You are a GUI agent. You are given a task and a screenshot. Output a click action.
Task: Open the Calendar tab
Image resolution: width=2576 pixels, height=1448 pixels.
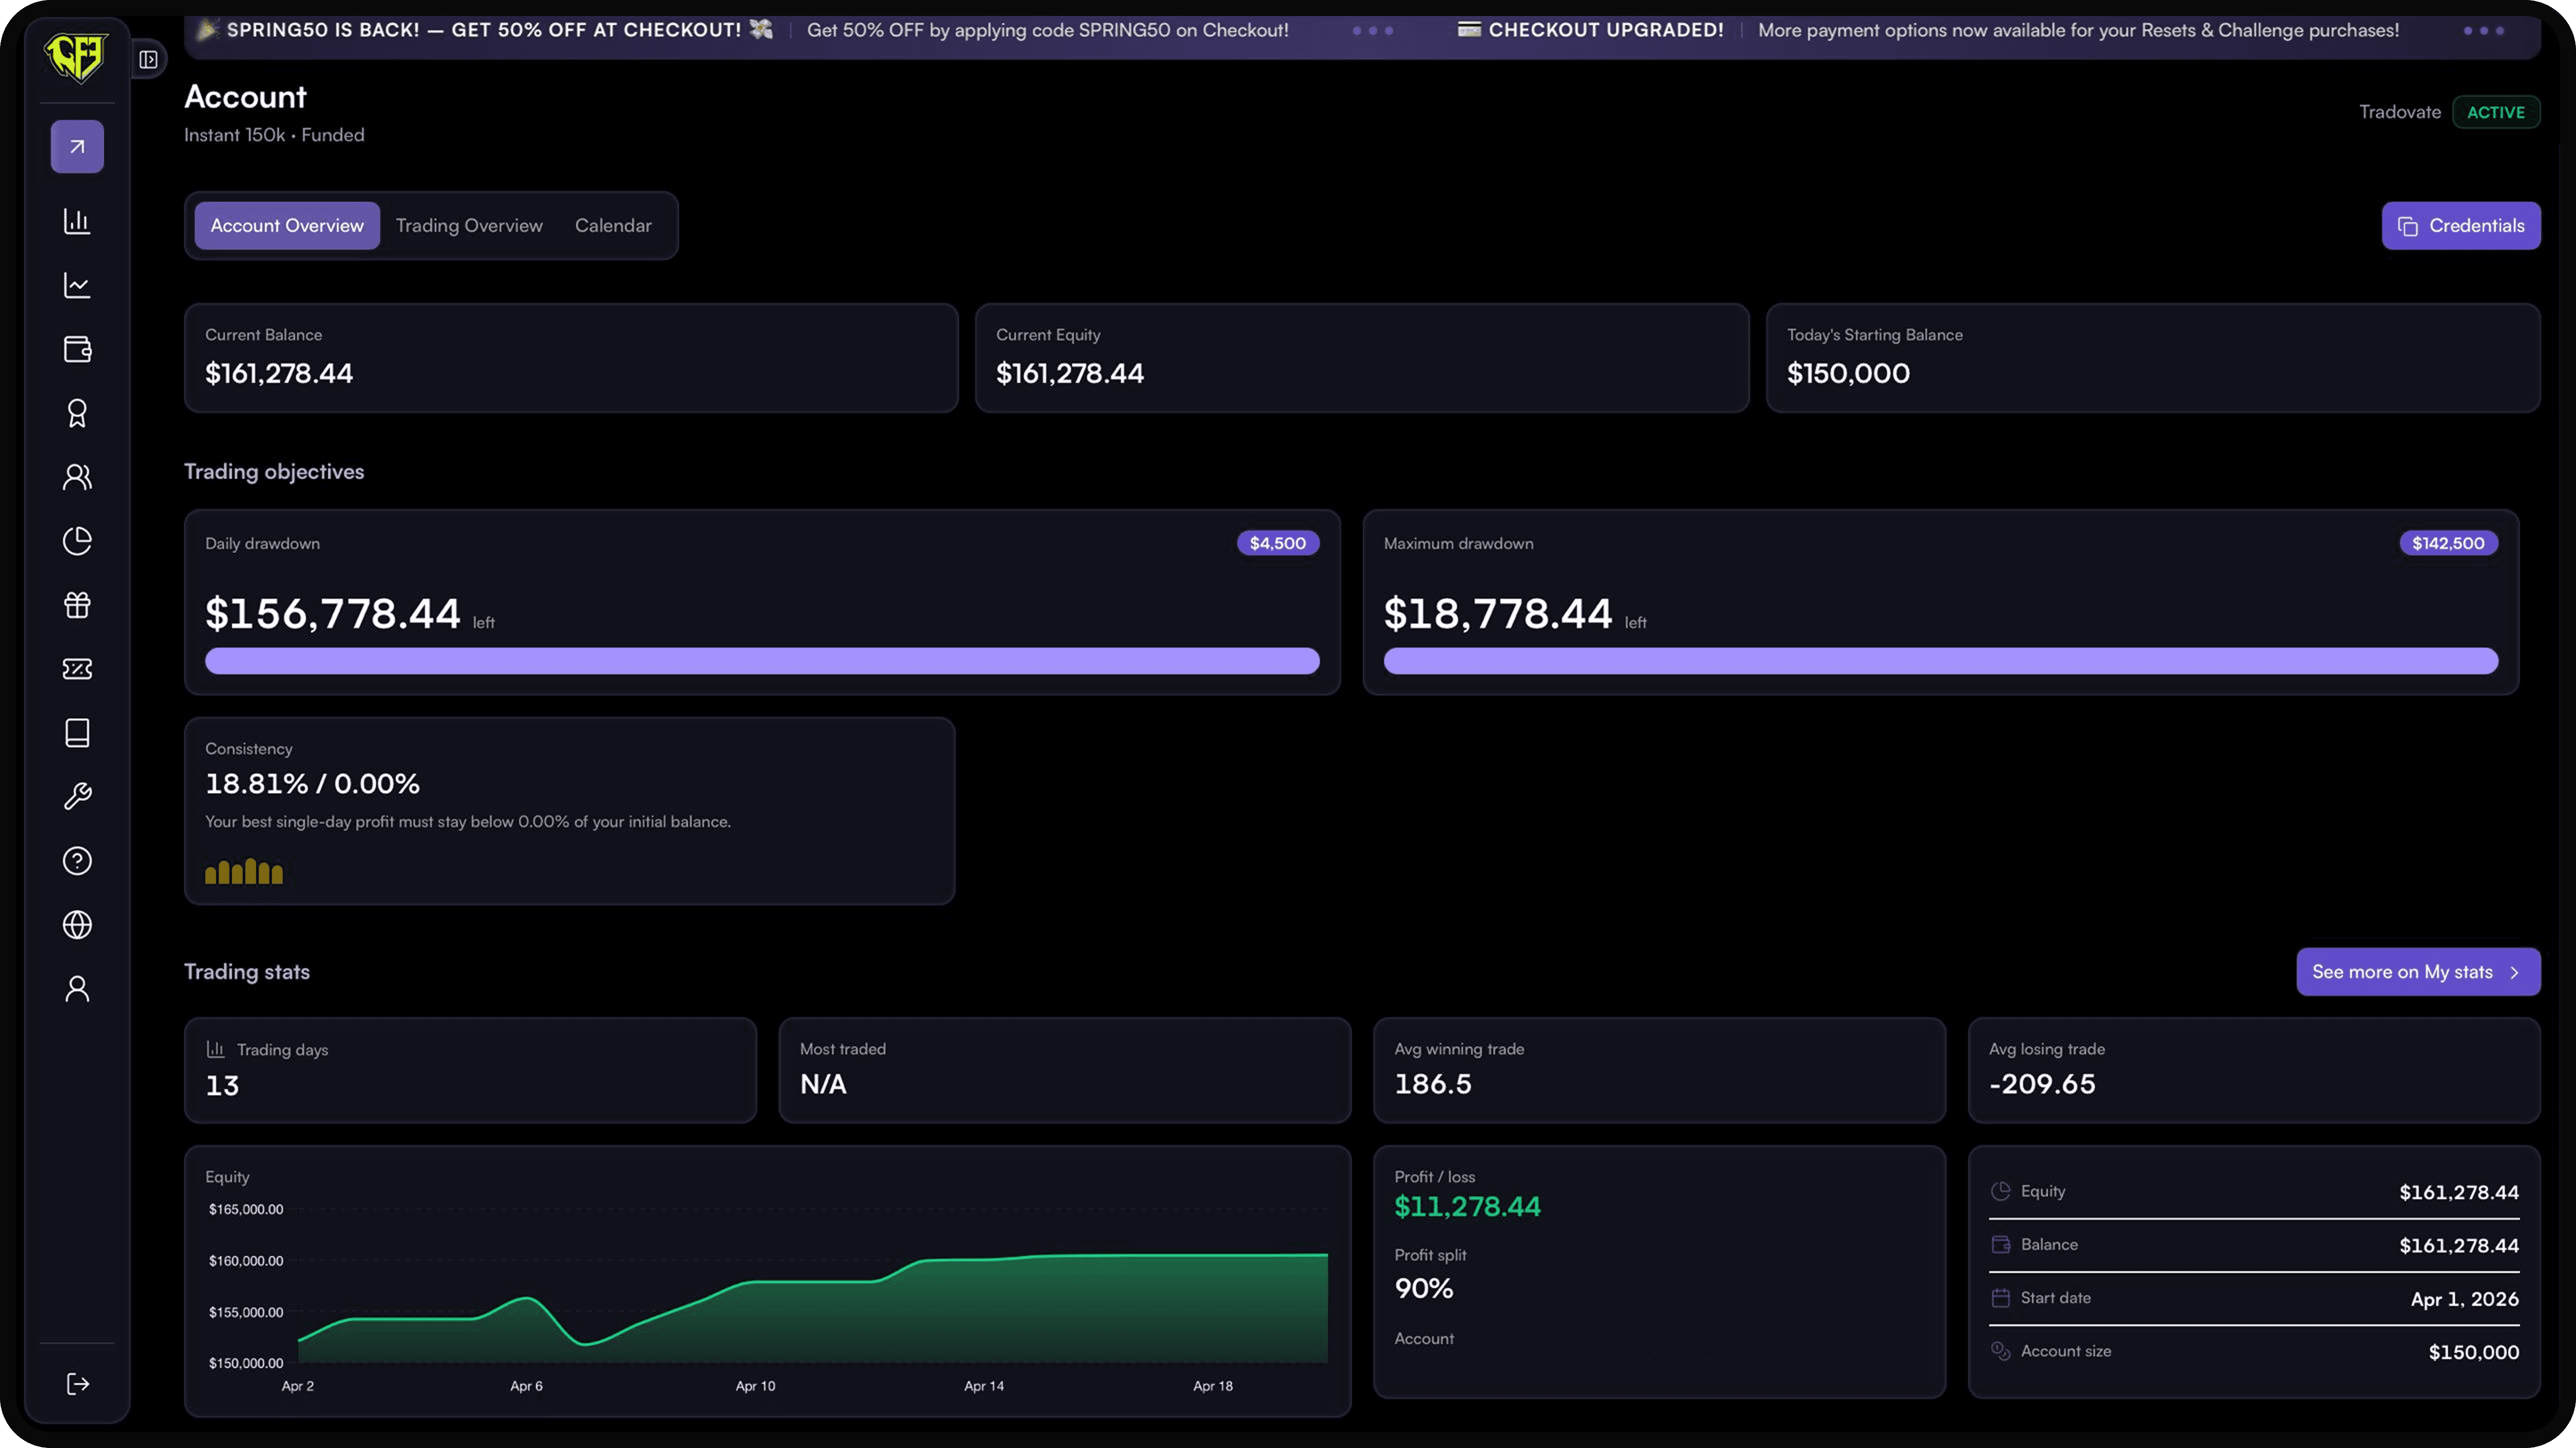point(613,226)
